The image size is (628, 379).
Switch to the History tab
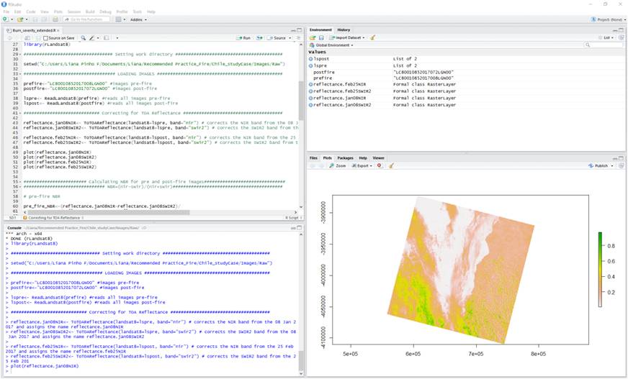point(344,29)
